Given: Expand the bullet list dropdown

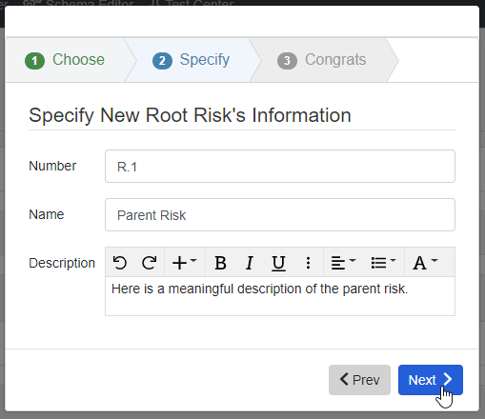Looking at the screenshot, I should pyautogui.click(x=383, y=263).
